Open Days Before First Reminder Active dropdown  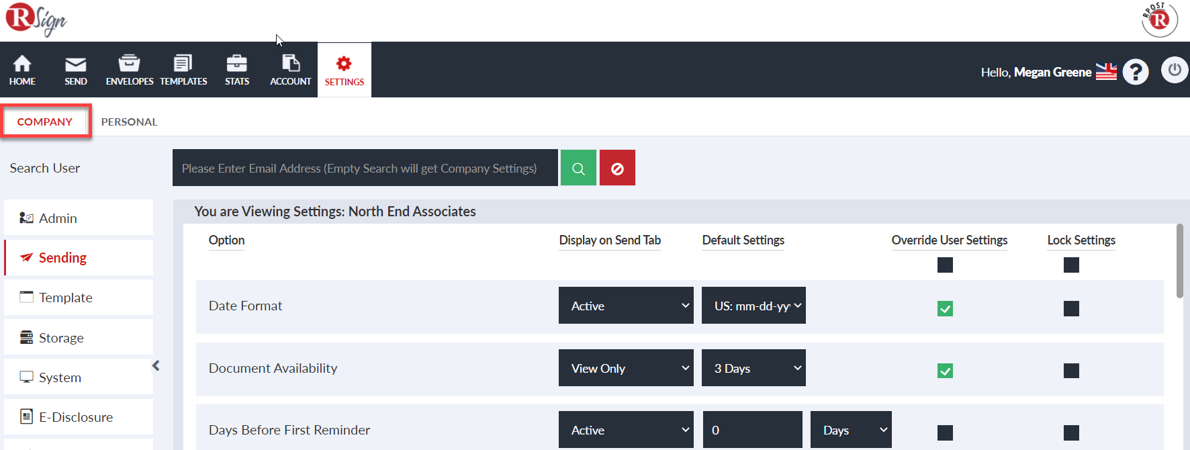pos(626,430)
